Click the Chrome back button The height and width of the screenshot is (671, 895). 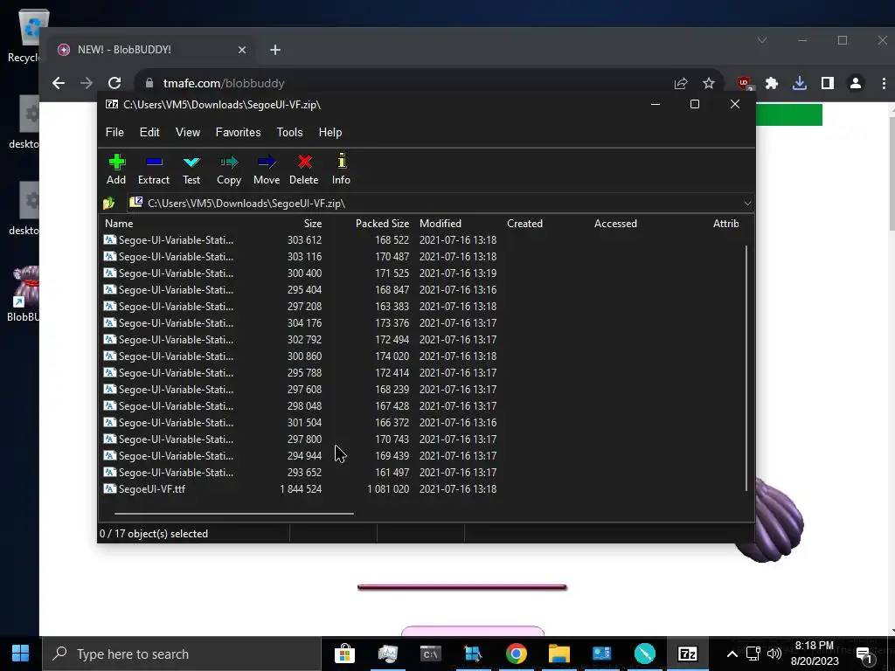(x=59, y=83)
